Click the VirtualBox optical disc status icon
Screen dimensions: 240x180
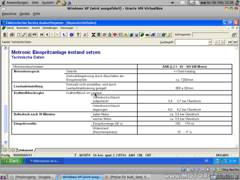[188, 170]
